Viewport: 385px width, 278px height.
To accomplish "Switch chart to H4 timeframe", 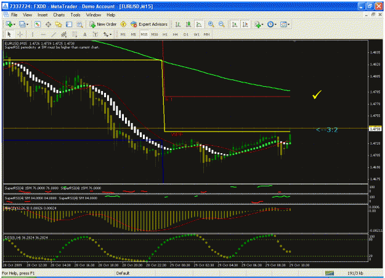I will [175, 34].
